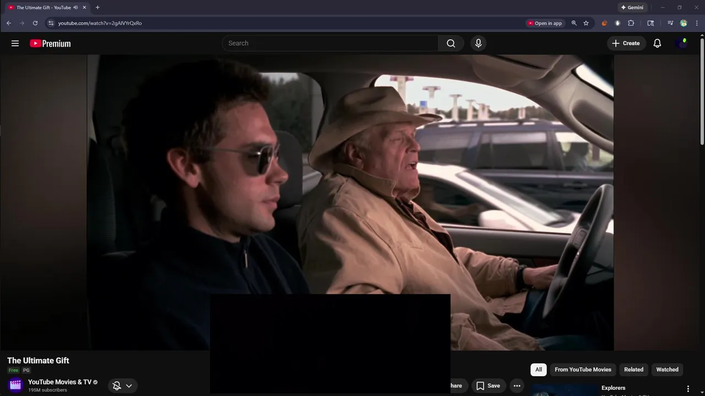Save video to playlist
The image size is (705, 396).
click(x=489, y=386)
